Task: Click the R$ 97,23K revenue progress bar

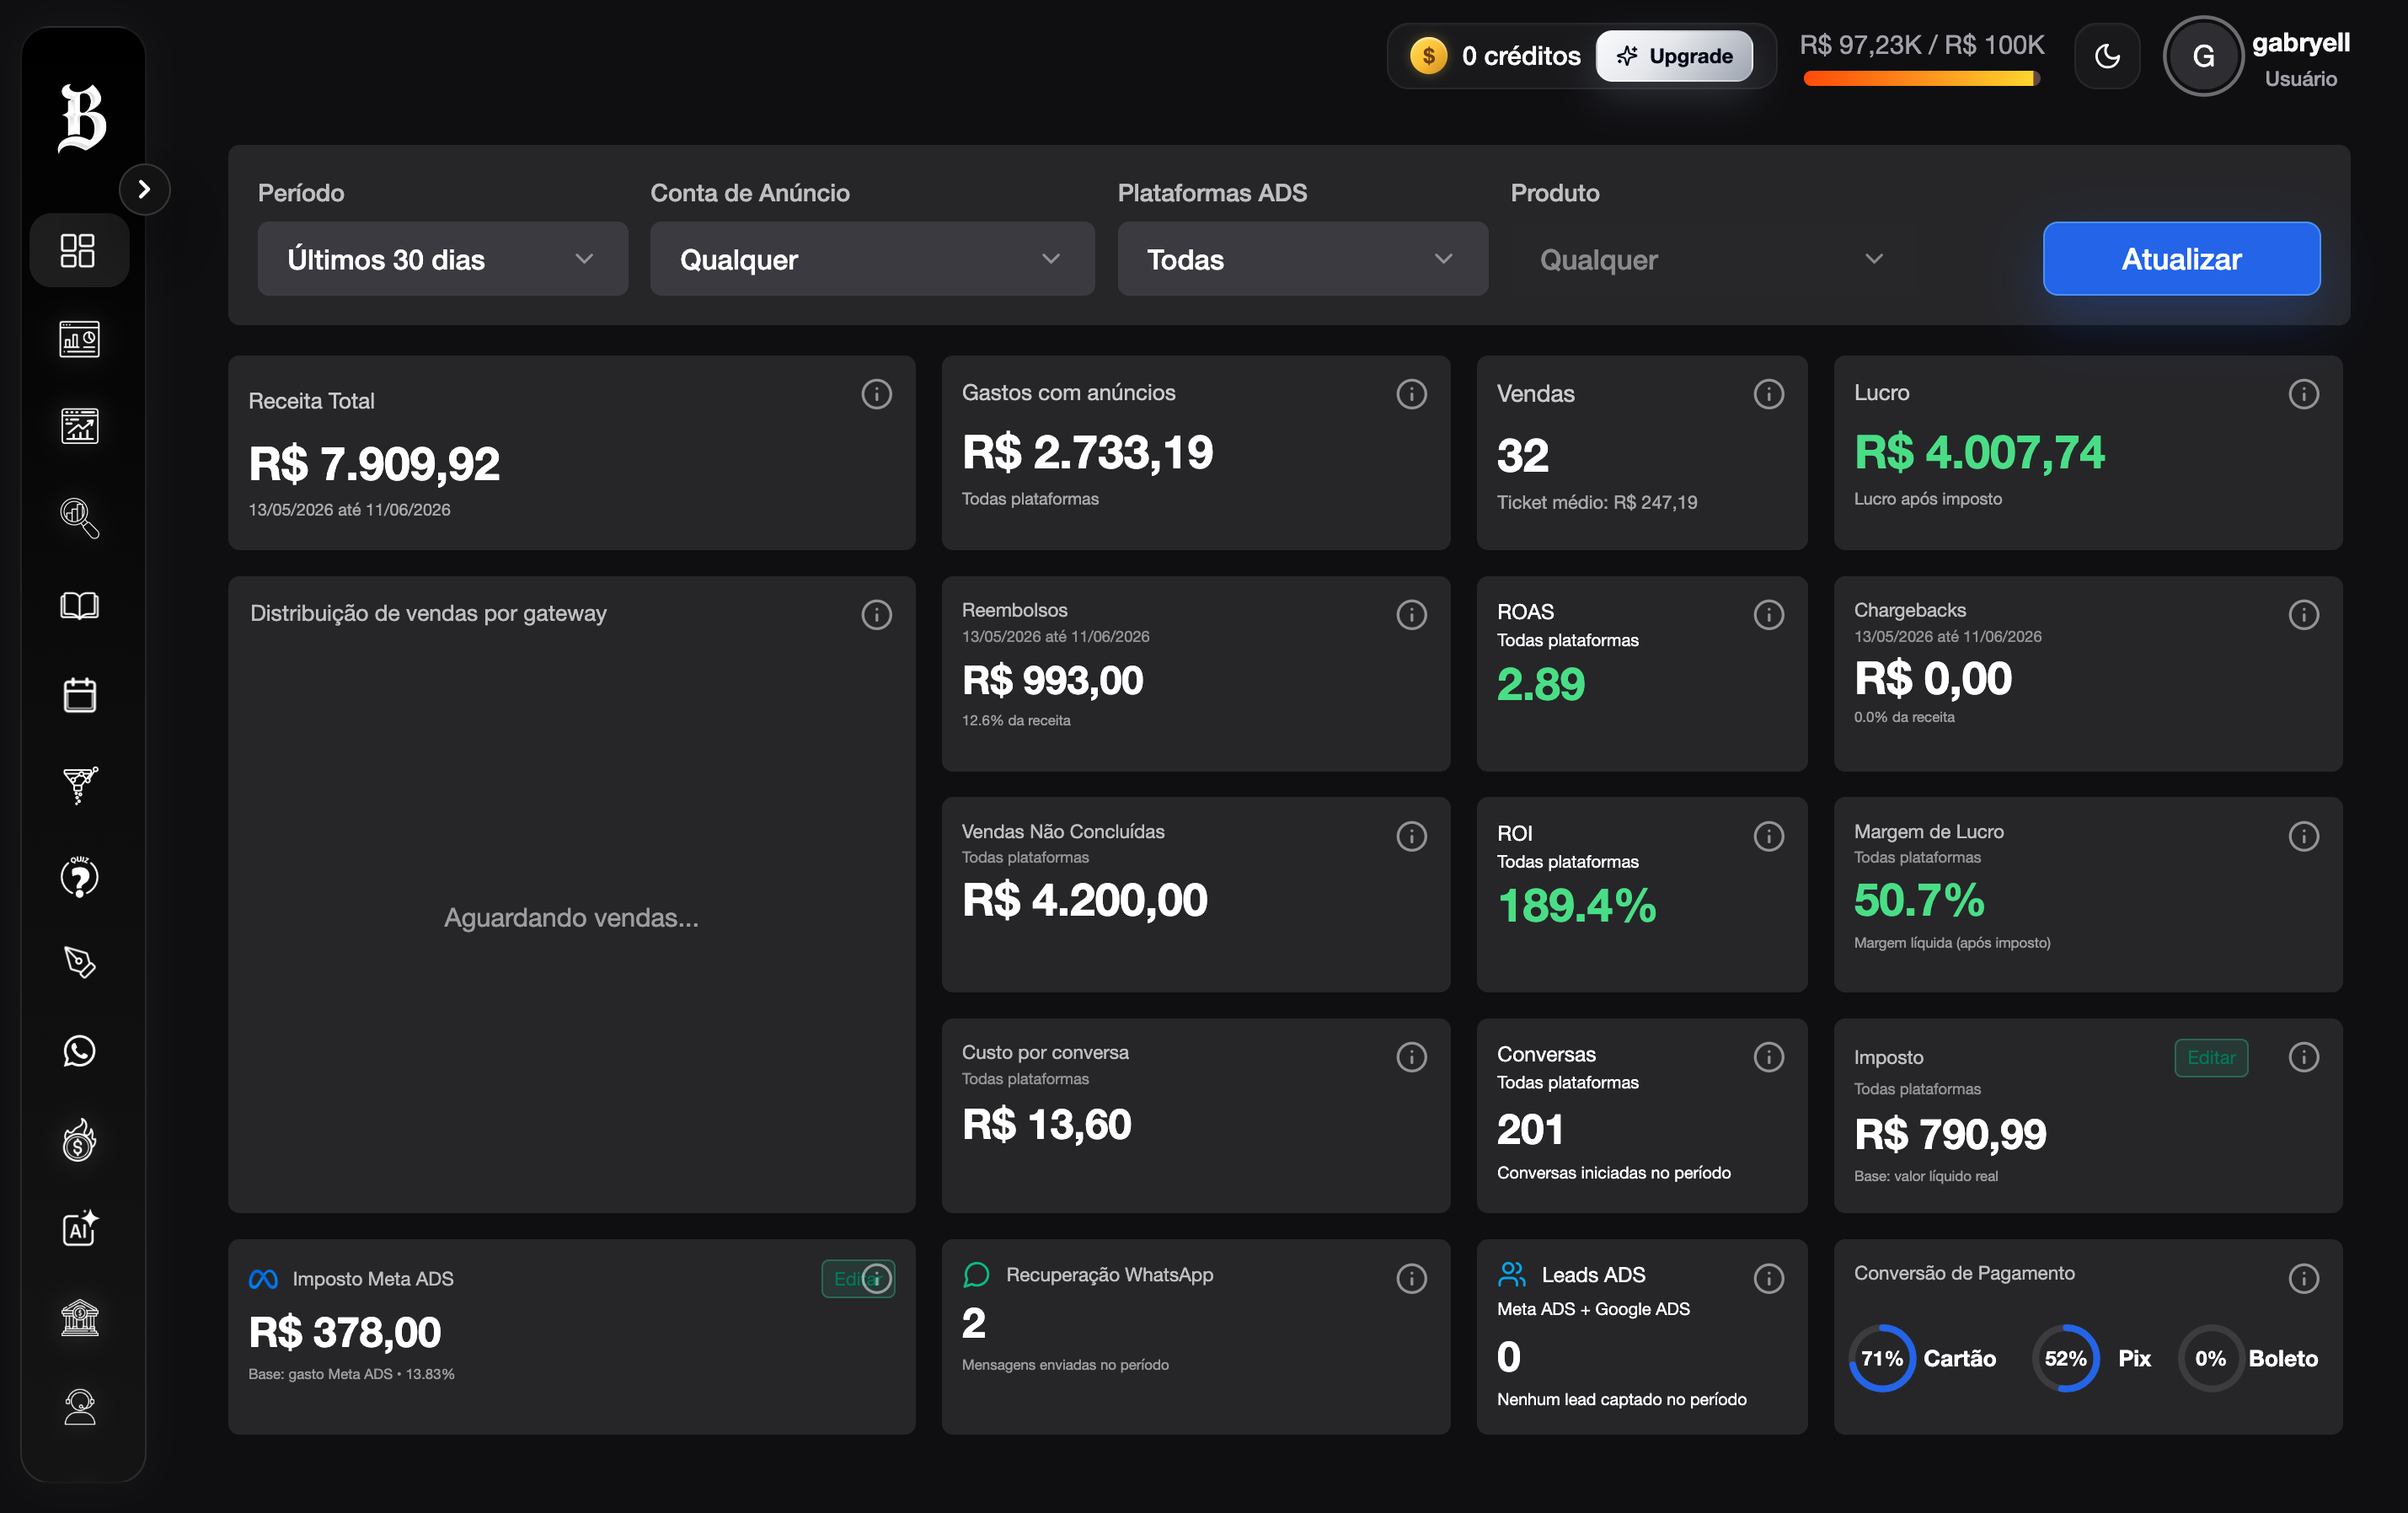Action: (1921, 78)
